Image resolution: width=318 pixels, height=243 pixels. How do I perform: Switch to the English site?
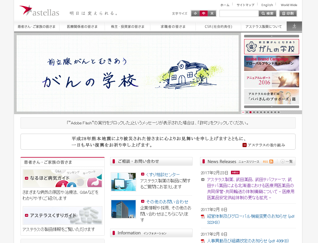[x=267, y=5]
